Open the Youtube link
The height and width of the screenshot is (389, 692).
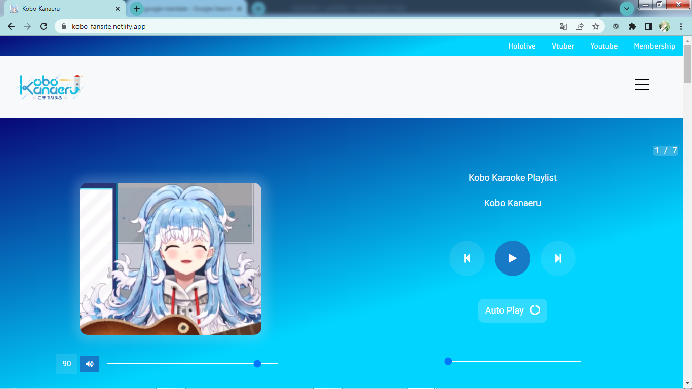pyautogui.click(x=604, y=46)
